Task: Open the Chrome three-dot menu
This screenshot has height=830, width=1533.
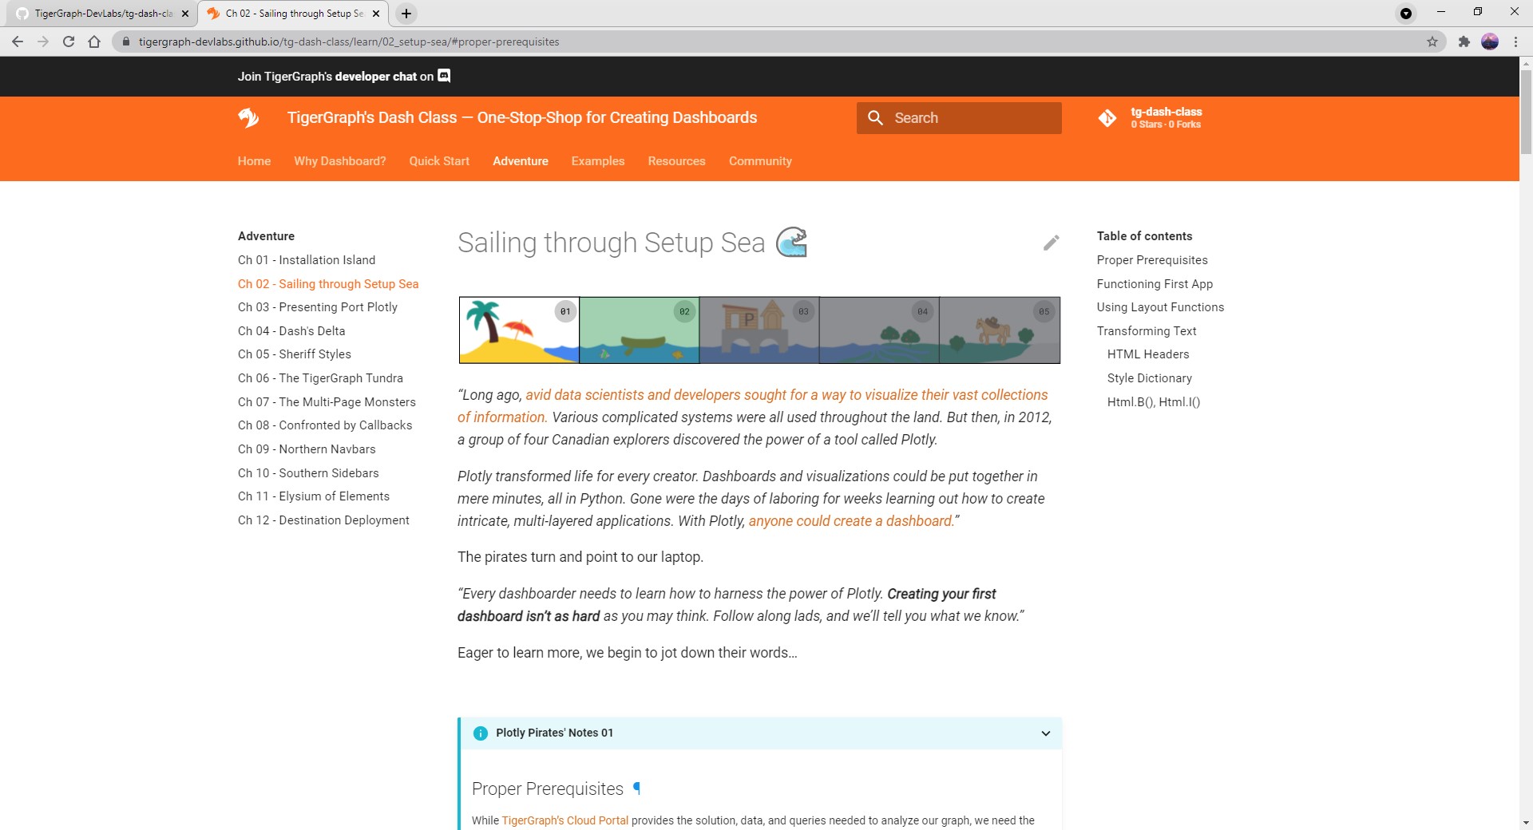Action: 1515,41
